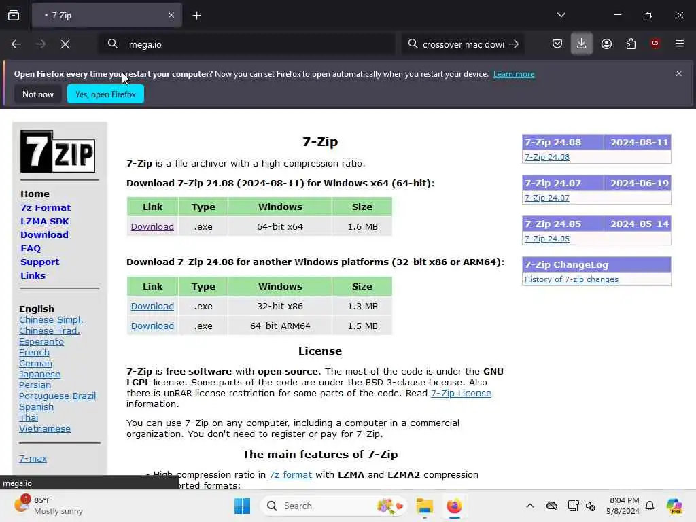This screenshot has height=522, width=696.
Task: Switch language to Chinese Trad.
Action: point(49,331)
